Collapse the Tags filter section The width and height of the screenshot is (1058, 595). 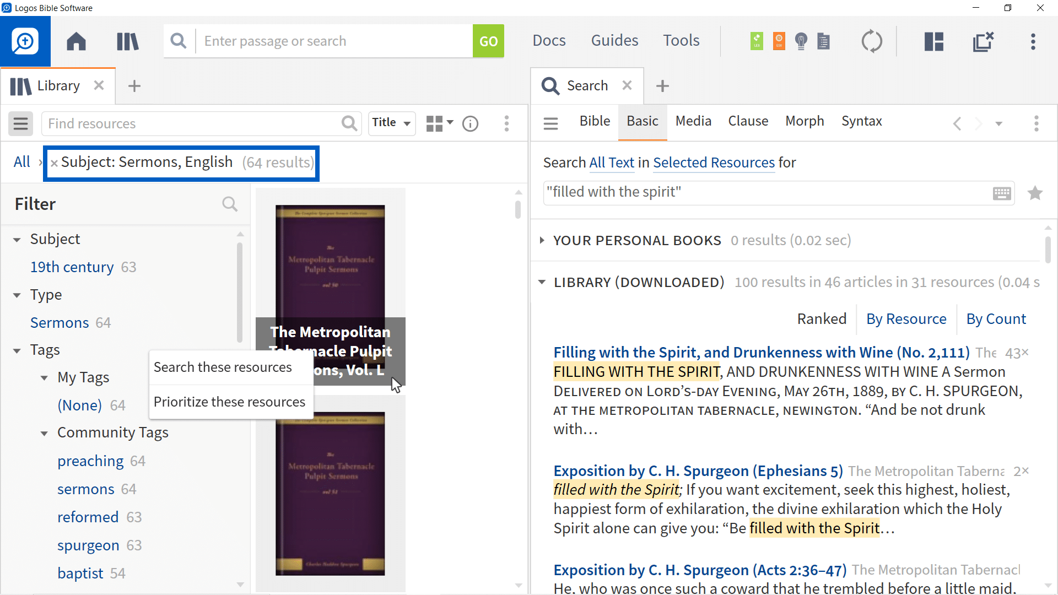17,351
